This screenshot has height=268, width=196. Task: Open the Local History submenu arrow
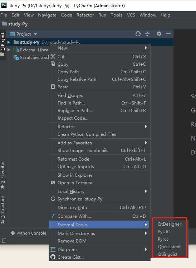(146, 191)
